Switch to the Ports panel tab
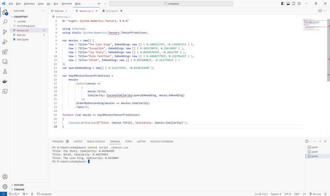 (x=129, y=142)
